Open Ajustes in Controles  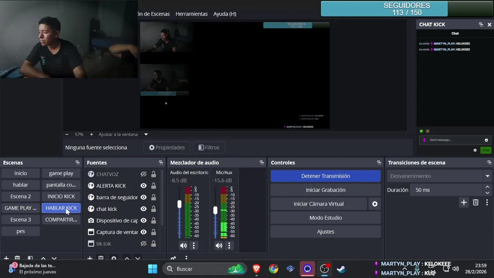tap(326, 232)
